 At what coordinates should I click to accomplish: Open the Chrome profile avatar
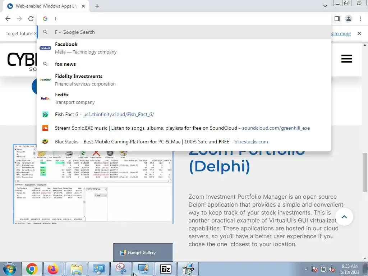[x=349, y=19]
